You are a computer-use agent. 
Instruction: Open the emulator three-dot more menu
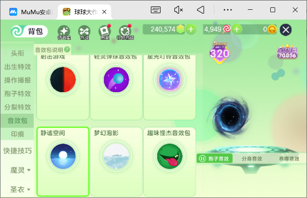coord(228,10)
